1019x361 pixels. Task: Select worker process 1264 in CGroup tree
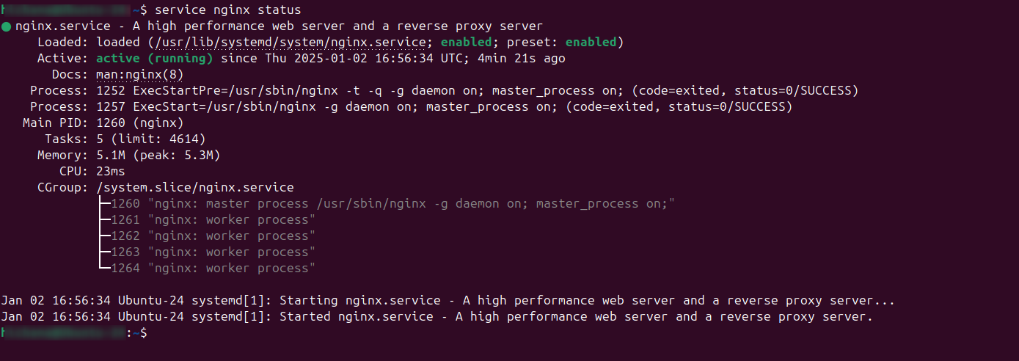(x=213, y=269)
